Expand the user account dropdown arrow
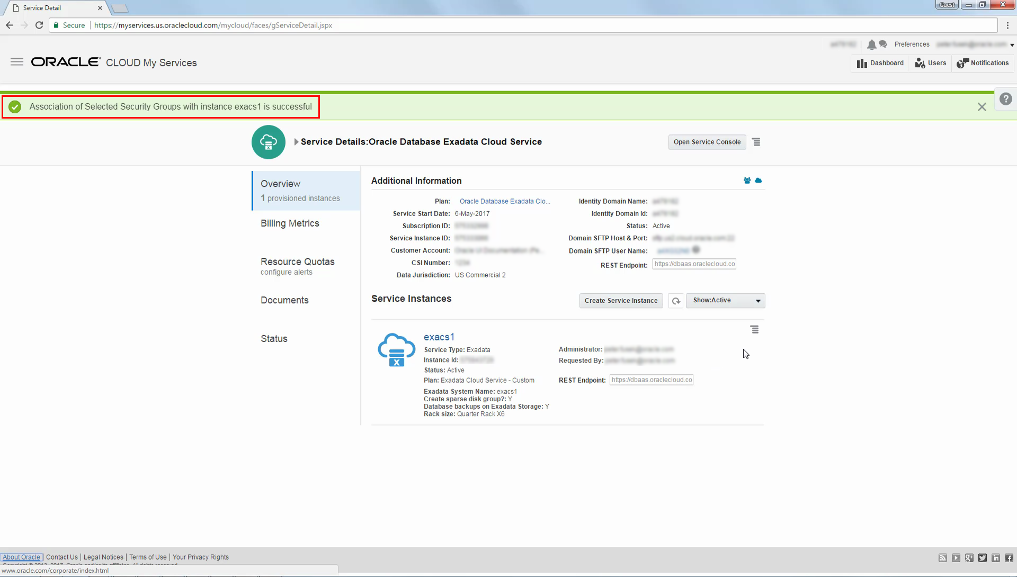The height and width of the screenshot is (577, 1017). coord(1012,46)
